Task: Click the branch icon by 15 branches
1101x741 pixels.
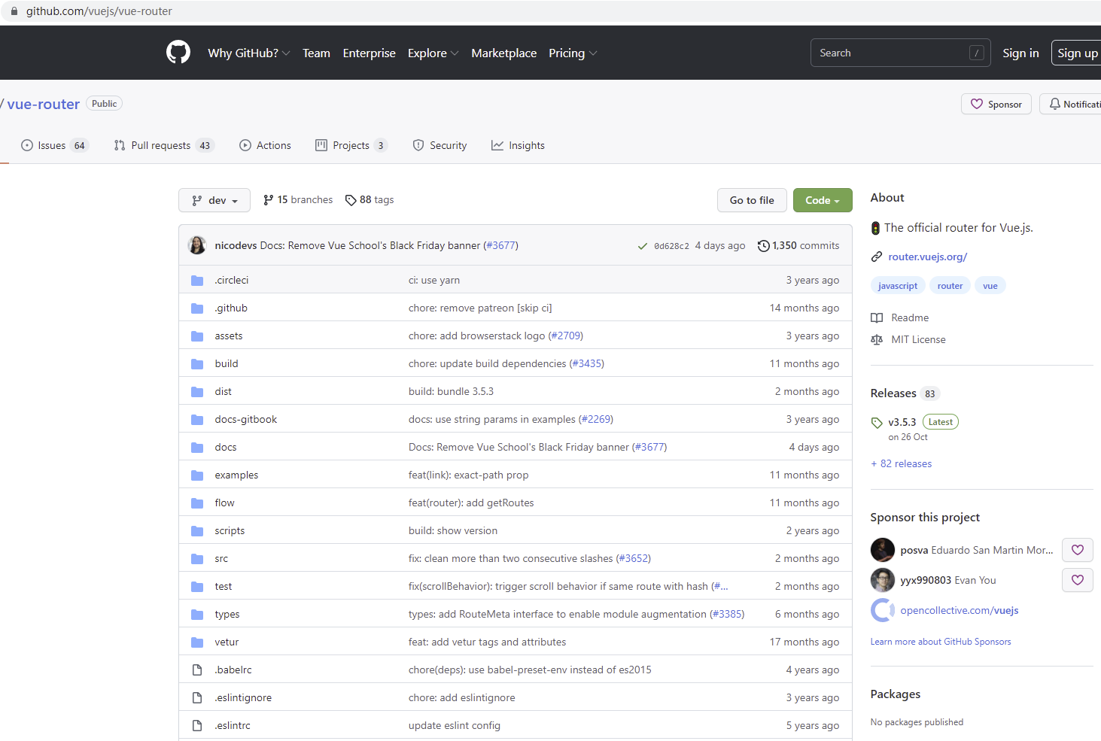Action: pos(269,200)
